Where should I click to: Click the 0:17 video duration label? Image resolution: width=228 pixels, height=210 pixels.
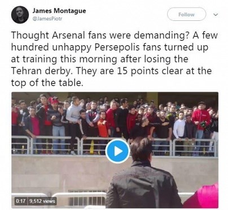pos(21,201)
